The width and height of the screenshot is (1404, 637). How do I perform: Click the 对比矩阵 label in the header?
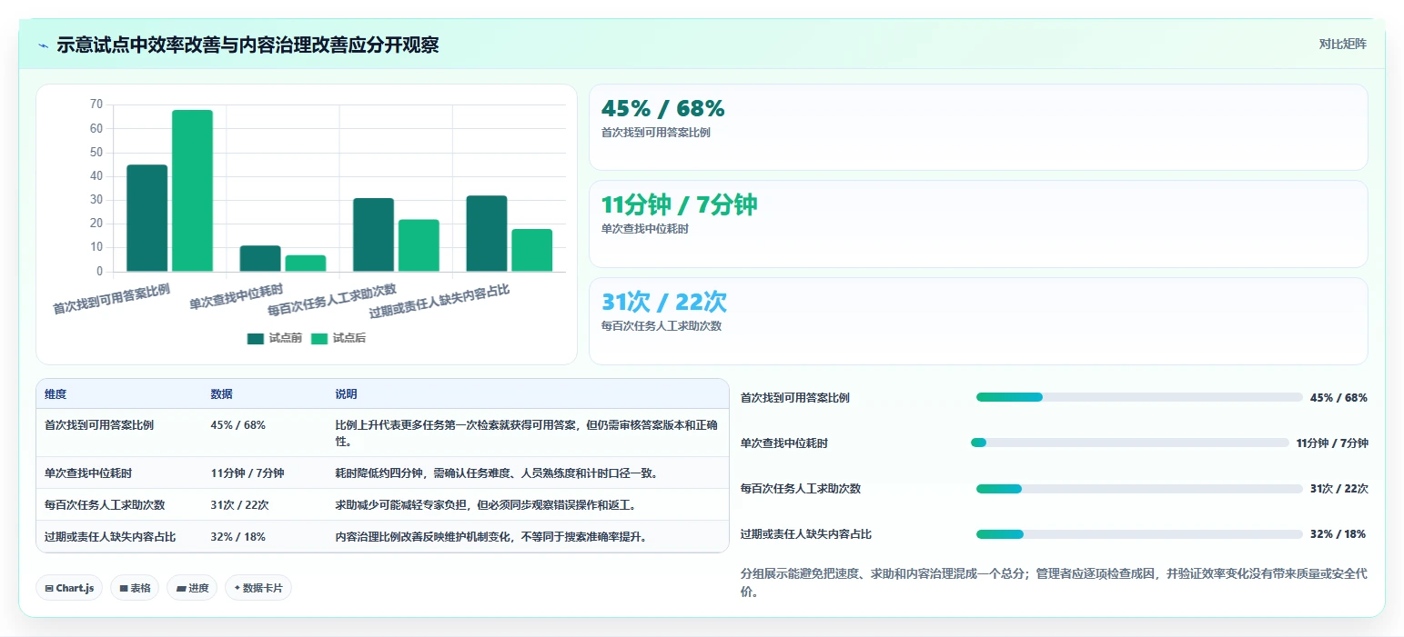point(1342,44)
